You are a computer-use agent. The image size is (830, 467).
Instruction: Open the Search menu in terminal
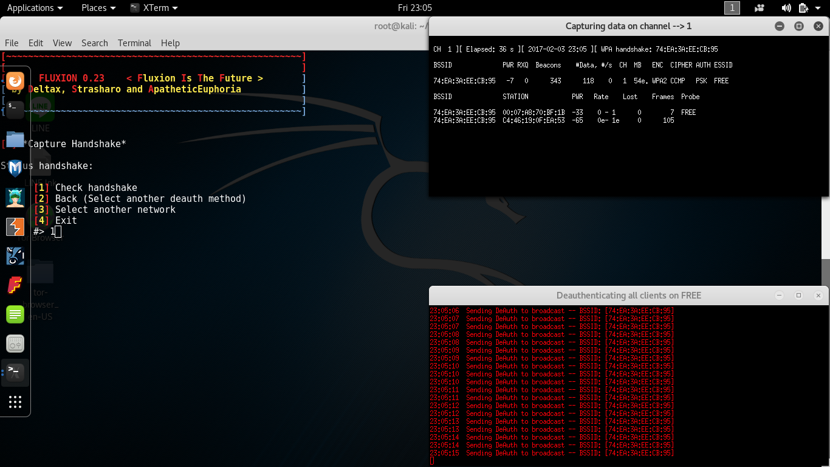pyautogui.click(x=95, y=43)
